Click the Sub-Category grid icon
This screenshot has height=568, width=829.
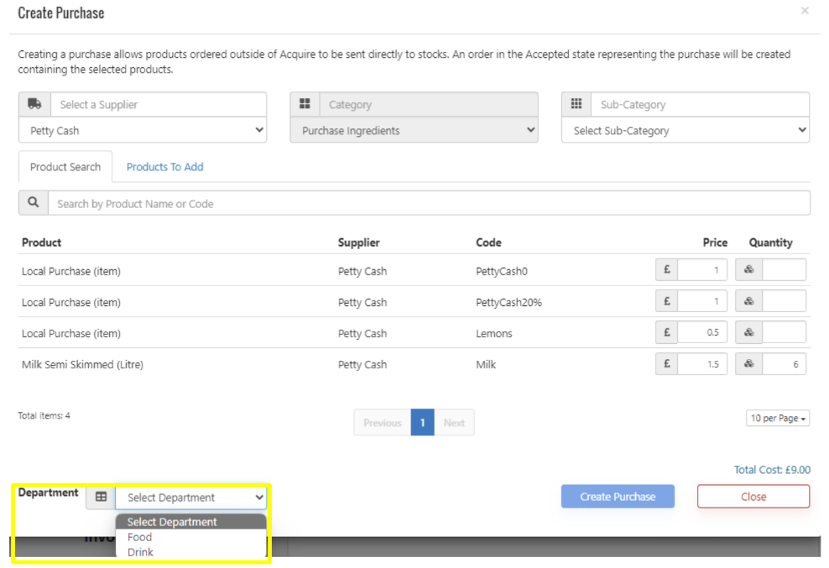576,104
